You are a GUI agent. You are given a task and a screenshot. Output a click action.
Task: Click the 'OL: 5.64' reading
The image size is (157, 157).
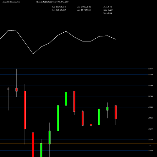point(107,13)
